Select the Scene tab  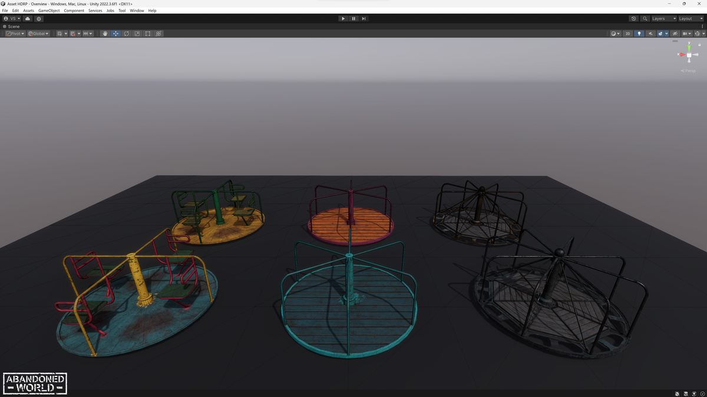11,26
